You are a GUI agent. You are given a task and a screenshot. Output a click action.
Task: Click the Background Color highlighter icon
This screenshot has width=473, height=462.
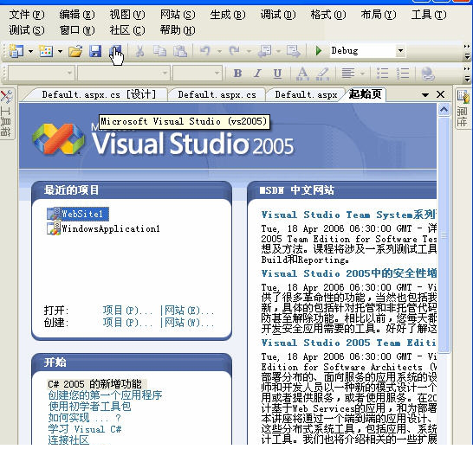[323, 74]
